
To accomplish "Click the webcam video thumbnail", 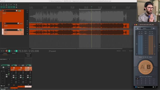I will (x=148, y=11).
